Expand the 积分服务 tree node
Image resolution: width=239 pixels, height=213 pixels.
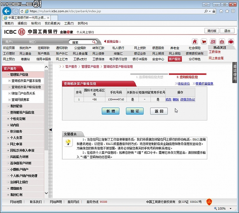[8, 131]
